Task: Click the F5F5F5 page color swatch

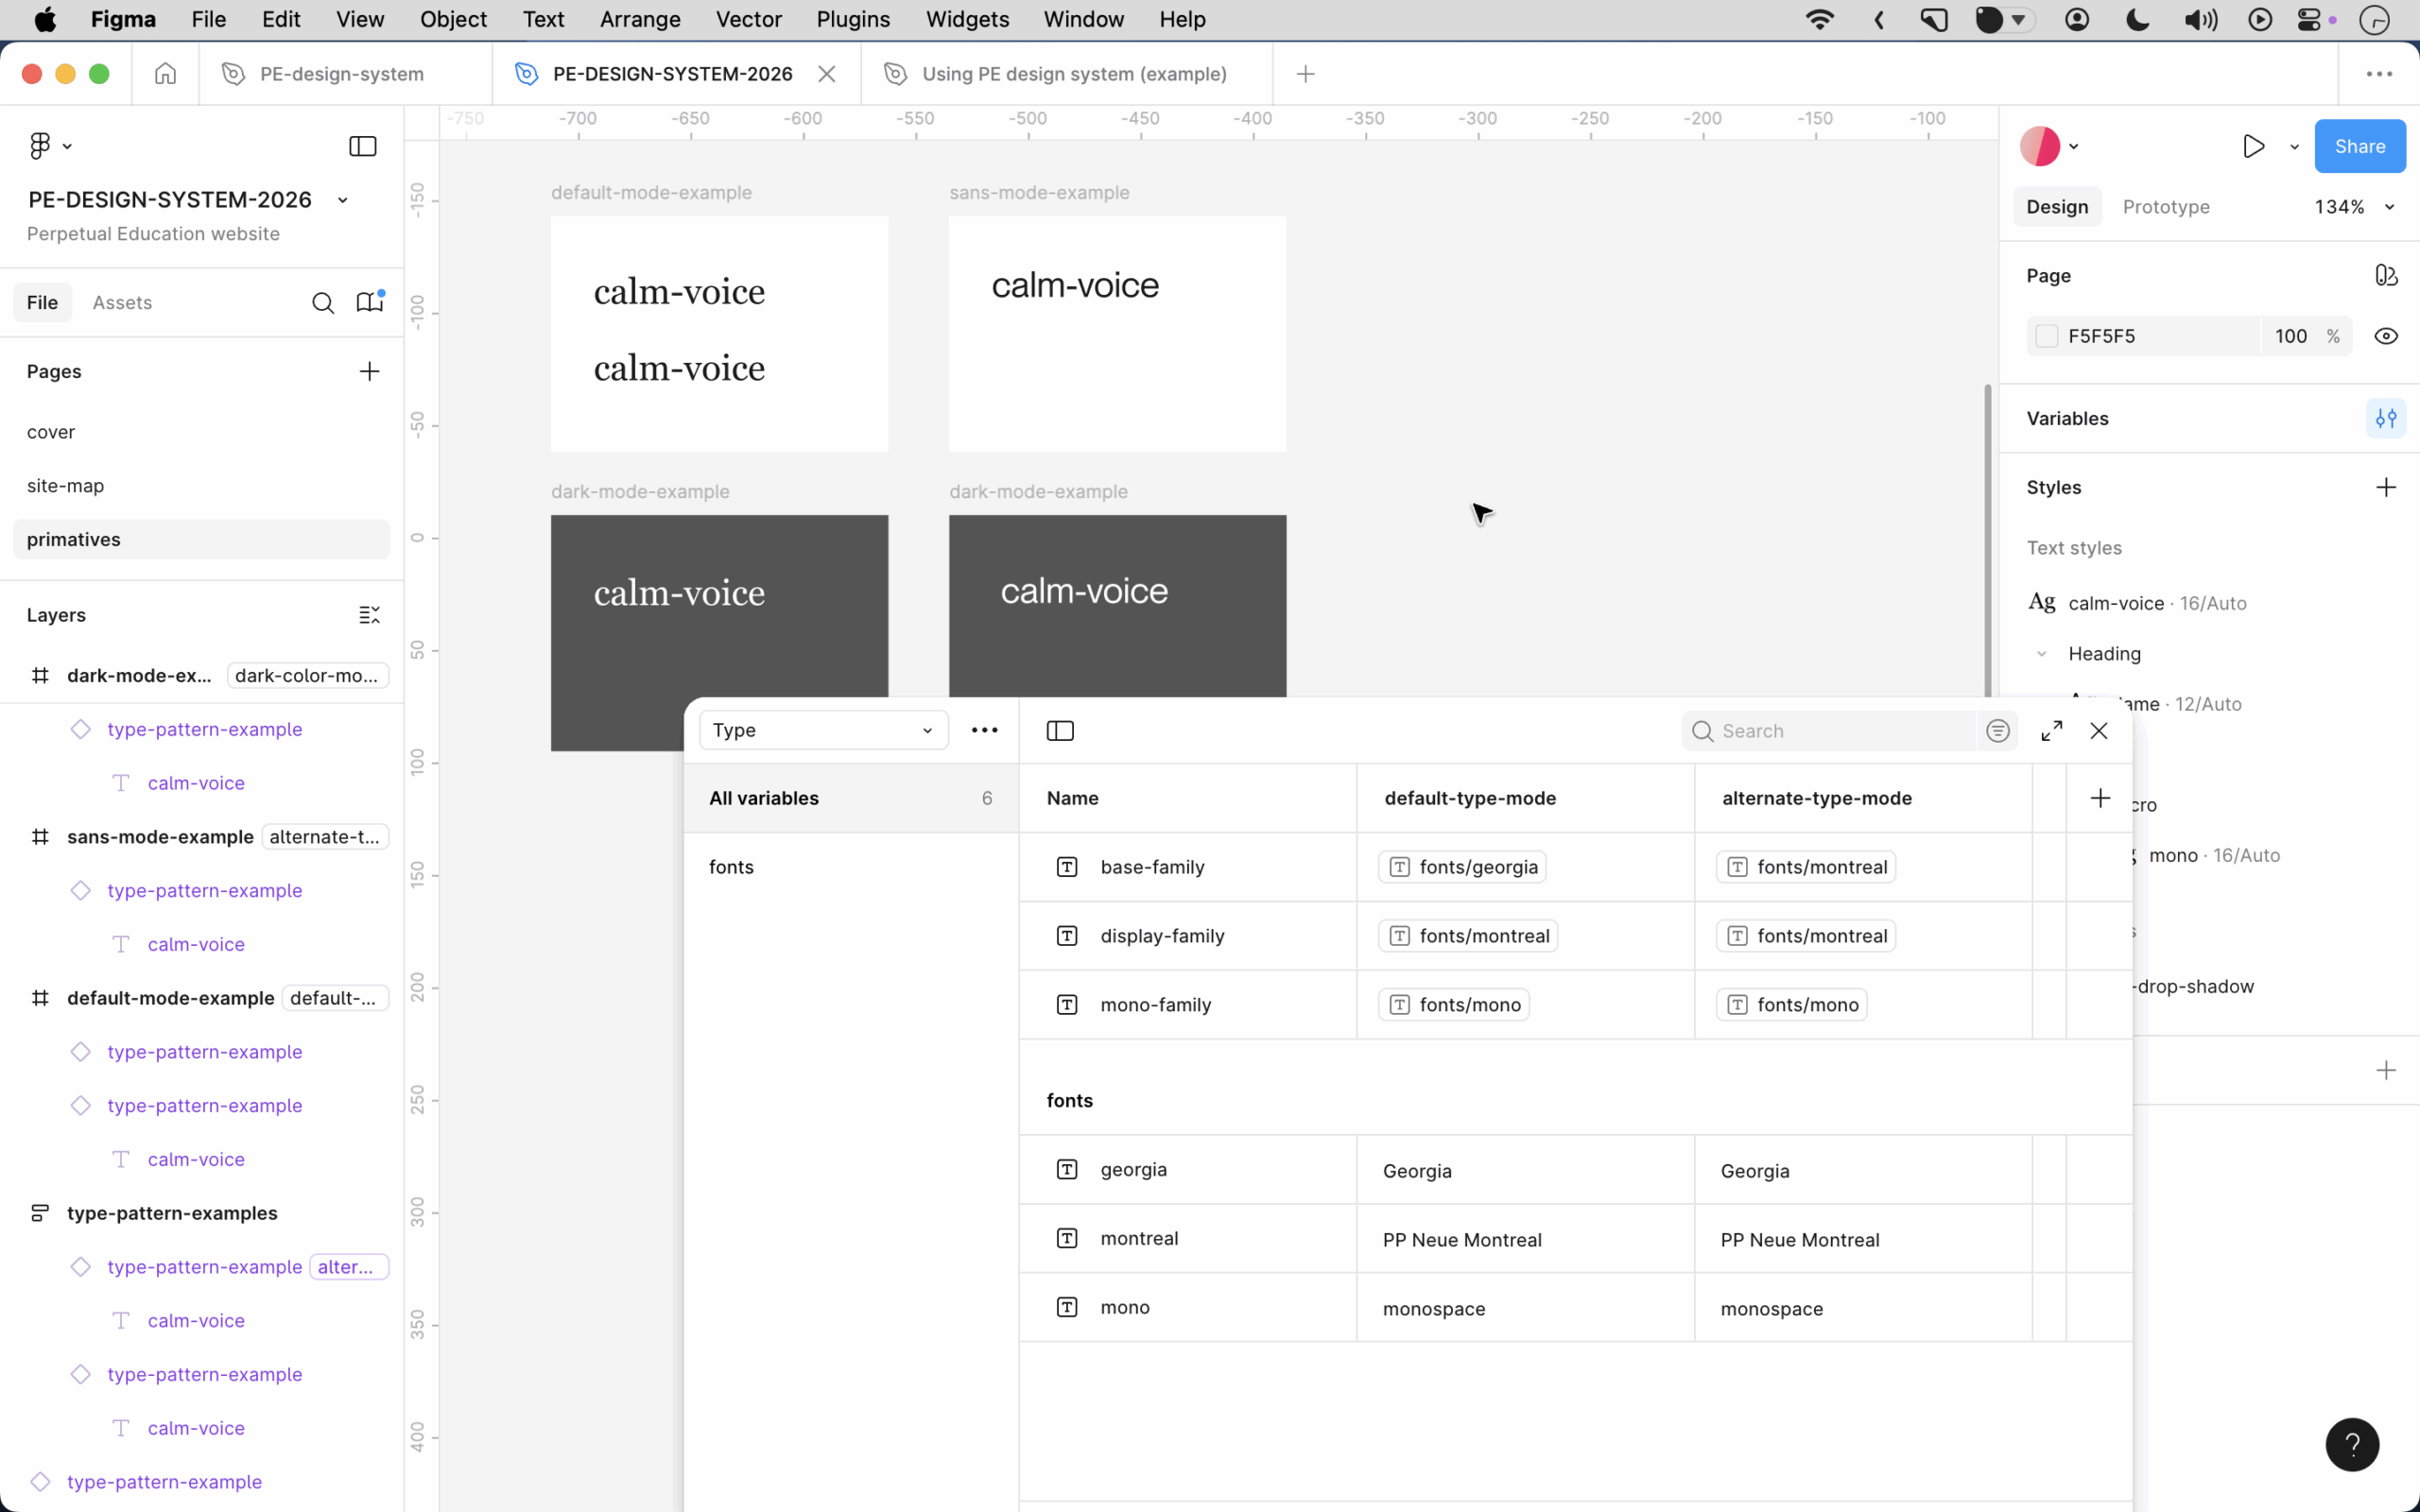Action: tap(2046, 336)
